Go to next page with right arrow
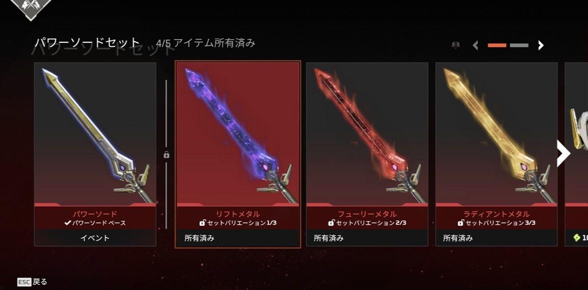Viewport: 588px width, 290px height. [x=541, y=45]
